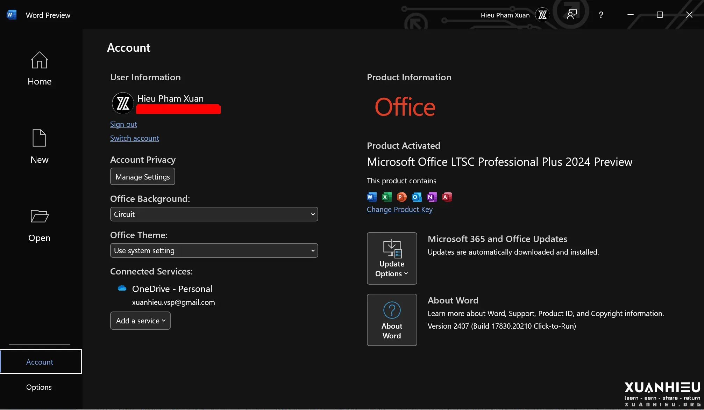The image size is (704, 410).
Task: Expand the Office Theme dropdown
Action: (214, 250)
